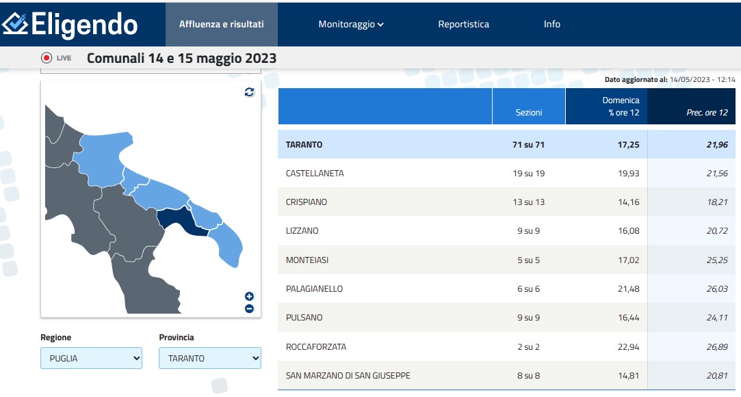Click the red LIVE indicator icon
The image size is (741, 397).
[x=47, y=58]
